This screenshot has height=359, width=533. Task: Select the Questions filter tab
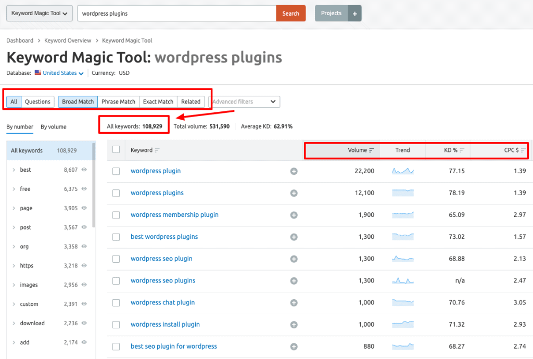pyautogui.click(x=37, y=101)
